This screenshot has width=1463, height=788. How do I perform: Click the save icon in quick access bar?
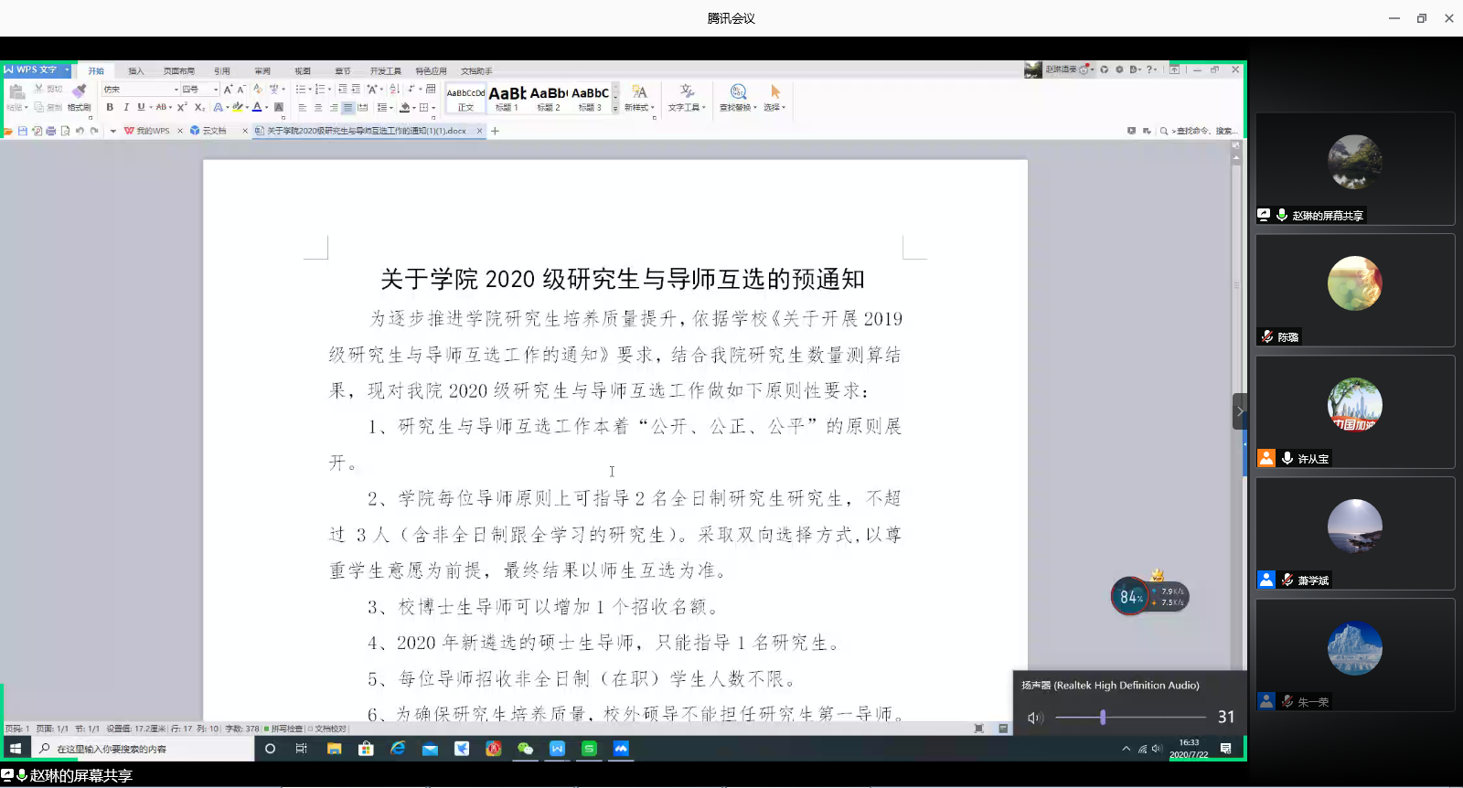pos(22,131)
